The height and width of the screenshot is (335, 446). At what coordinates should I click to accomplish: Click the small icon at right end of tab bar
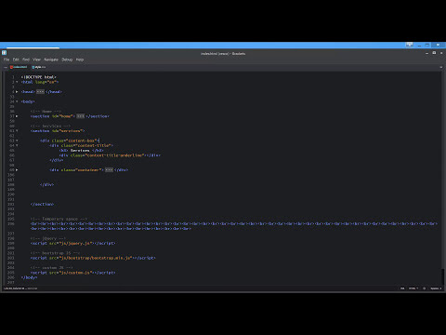pos(441,67)
